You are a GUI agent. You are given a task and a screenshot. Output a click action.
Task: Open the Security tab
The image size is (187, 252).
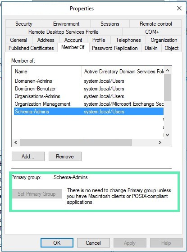click(24, 24)
